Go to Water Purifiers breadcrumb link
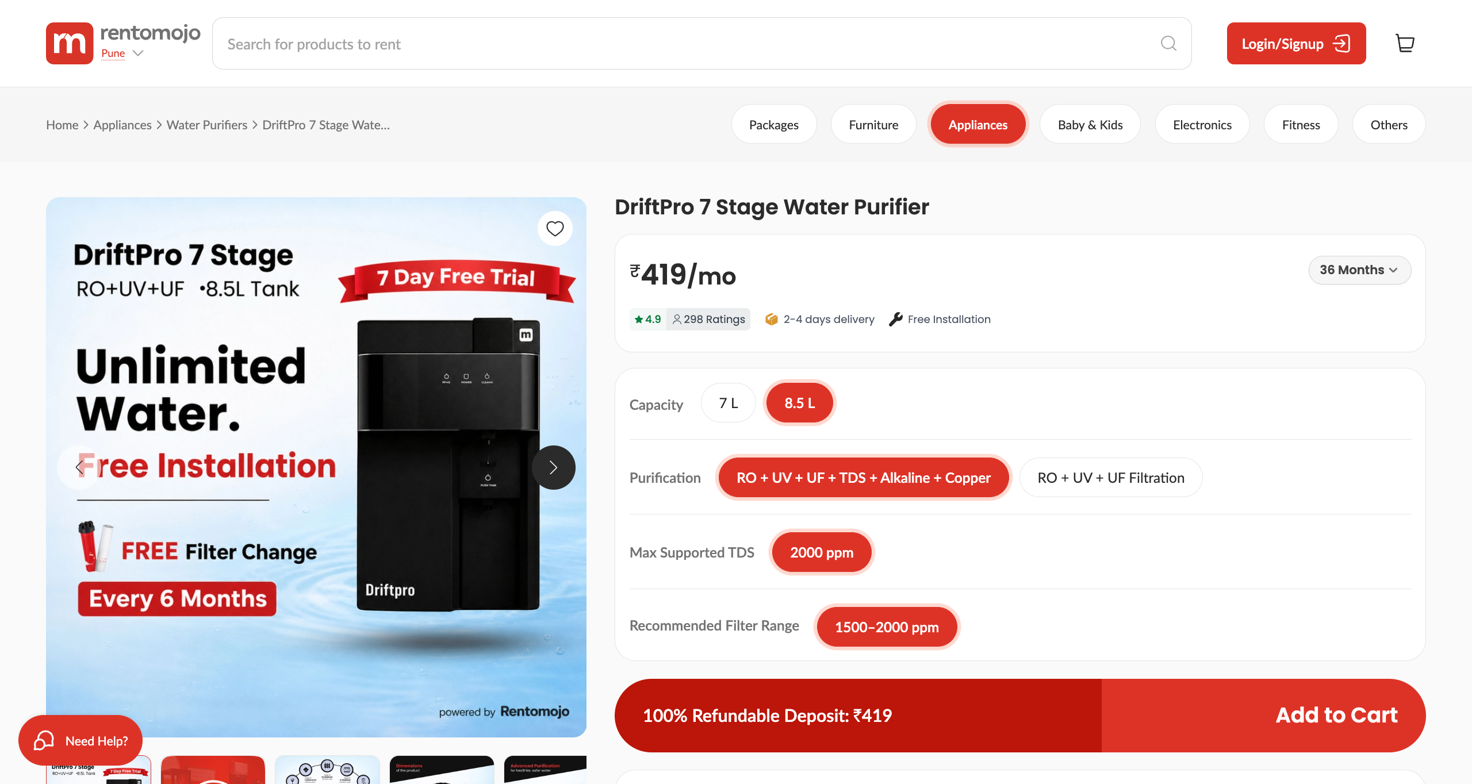 click(207, 125)
